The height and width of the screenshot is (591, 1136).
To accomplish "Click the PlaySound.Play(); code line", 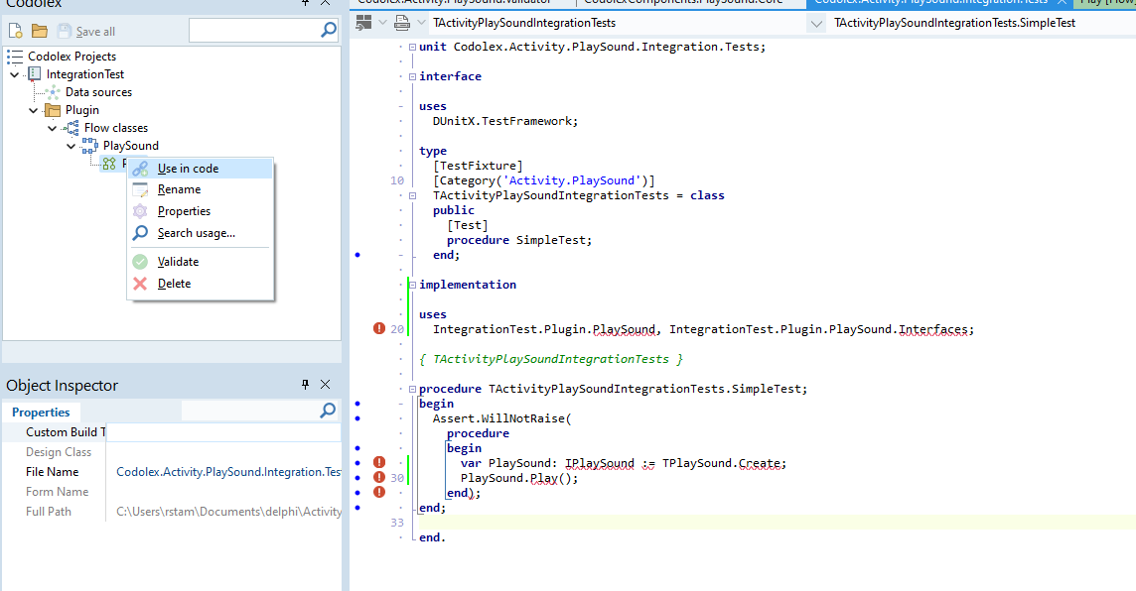I will tap(519, 478).
